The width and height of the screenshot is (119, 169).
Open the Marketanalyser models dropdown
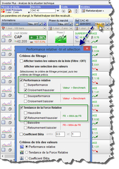[93, 11]
